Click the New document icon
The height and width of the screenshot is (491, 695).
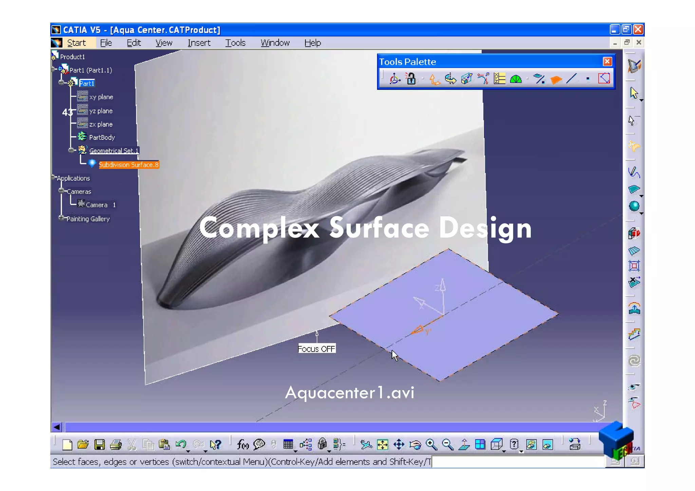(x=67, y=445)
